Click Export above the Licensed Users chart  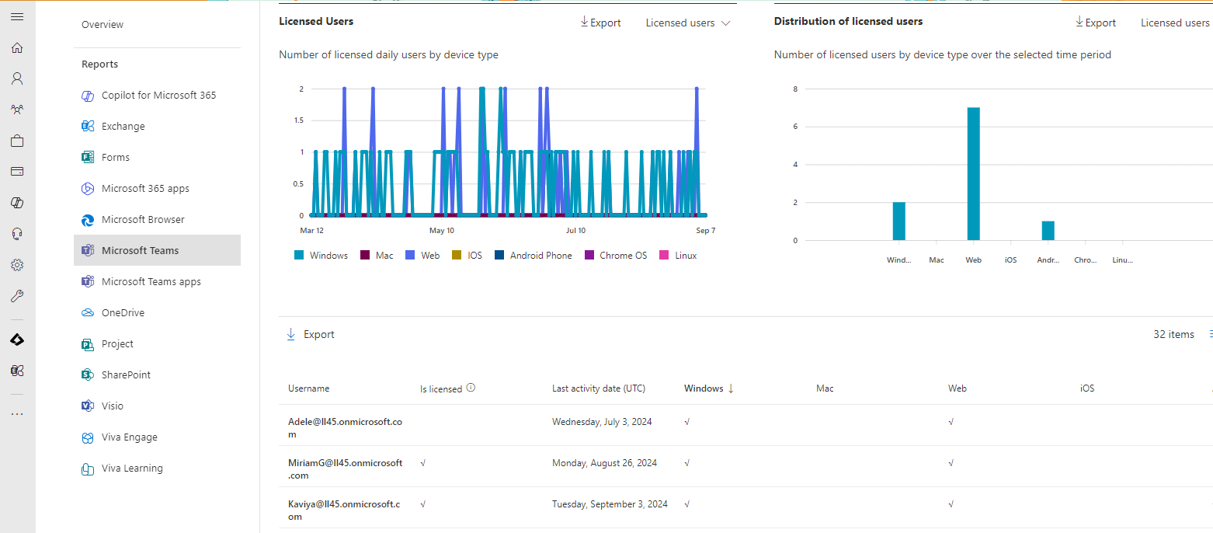pyautogui.click(x=600, y=23)
